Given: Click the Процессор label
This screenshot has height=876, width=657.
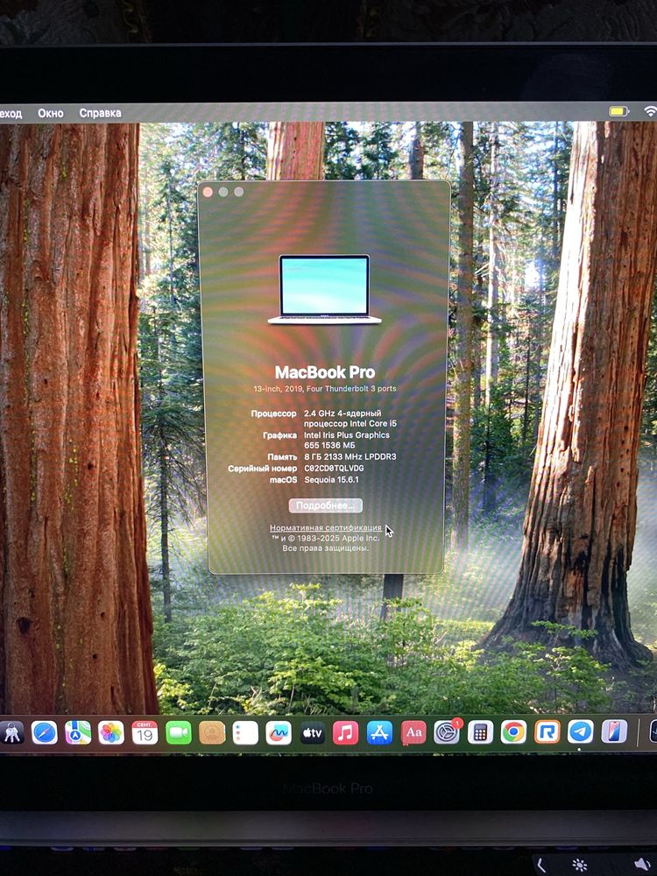Looking at the screenshot, I should click(273, 414).
